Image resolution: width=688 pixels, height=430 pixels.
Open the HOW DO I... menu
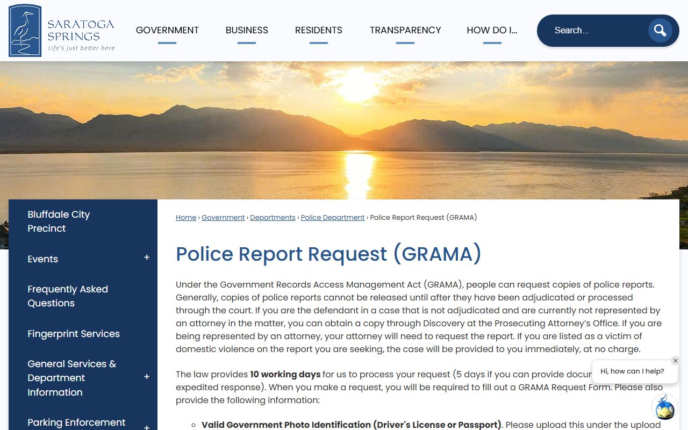pyautogui.click(x=492, y=31)
